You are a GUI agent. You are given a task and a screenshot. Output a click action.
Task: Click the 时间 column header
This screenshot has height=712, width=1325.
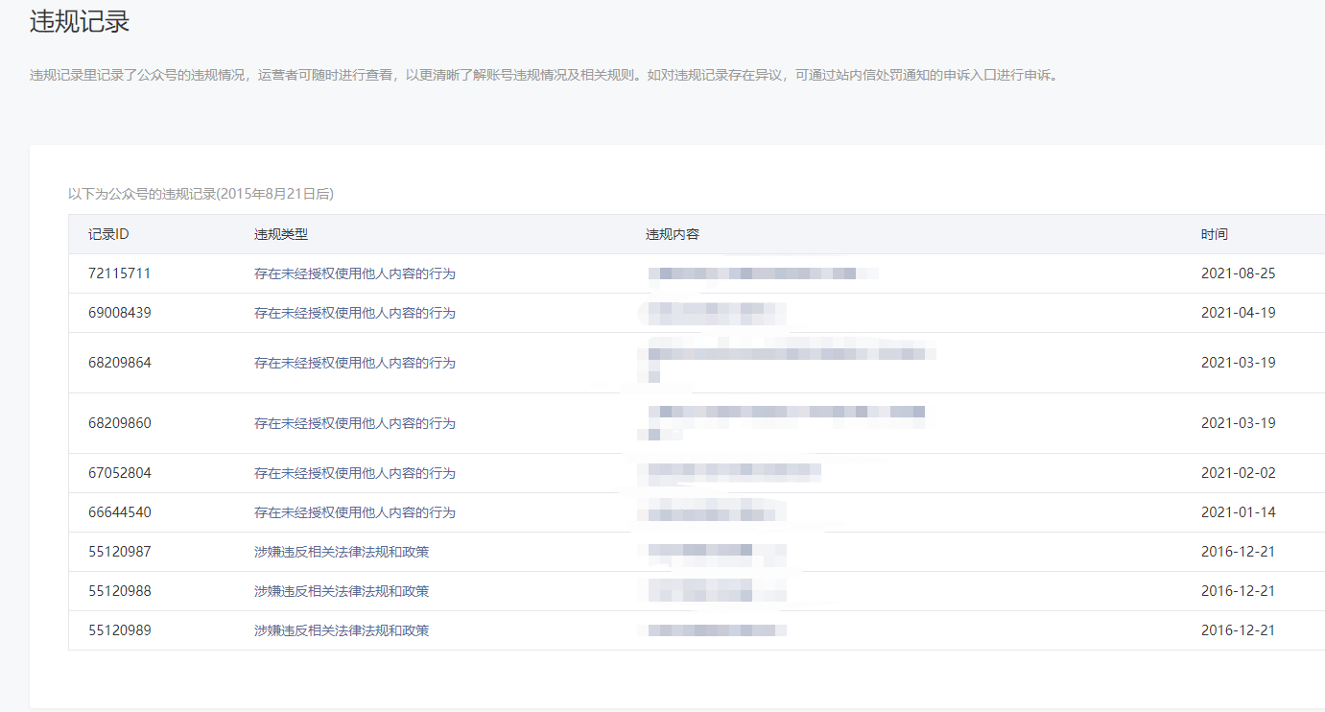click(1214, 234)
